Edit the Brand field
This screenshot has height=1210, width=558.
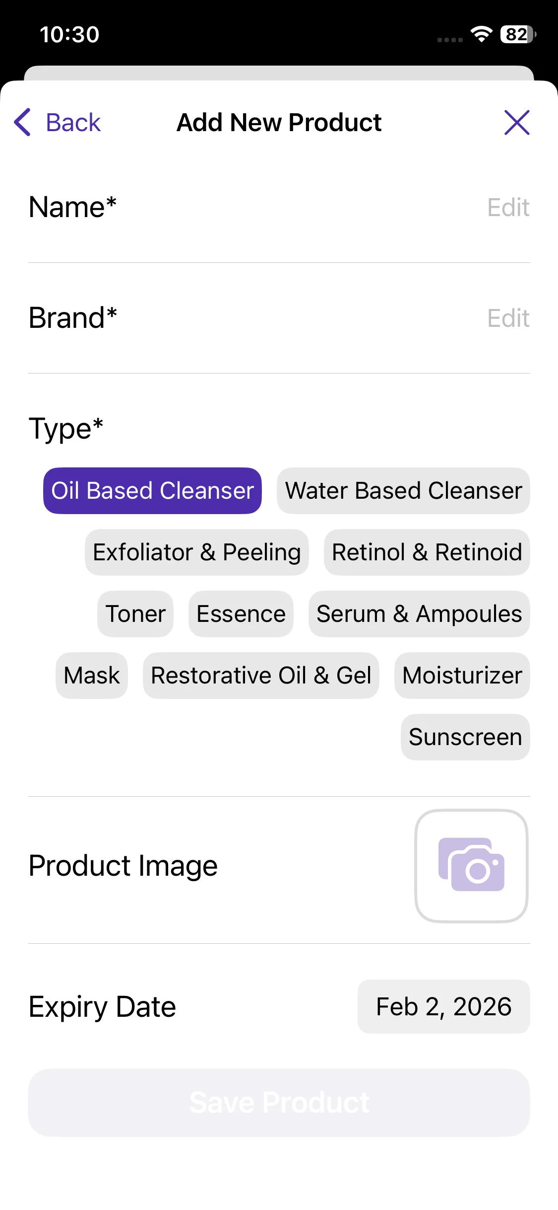[x=508, y=318]
